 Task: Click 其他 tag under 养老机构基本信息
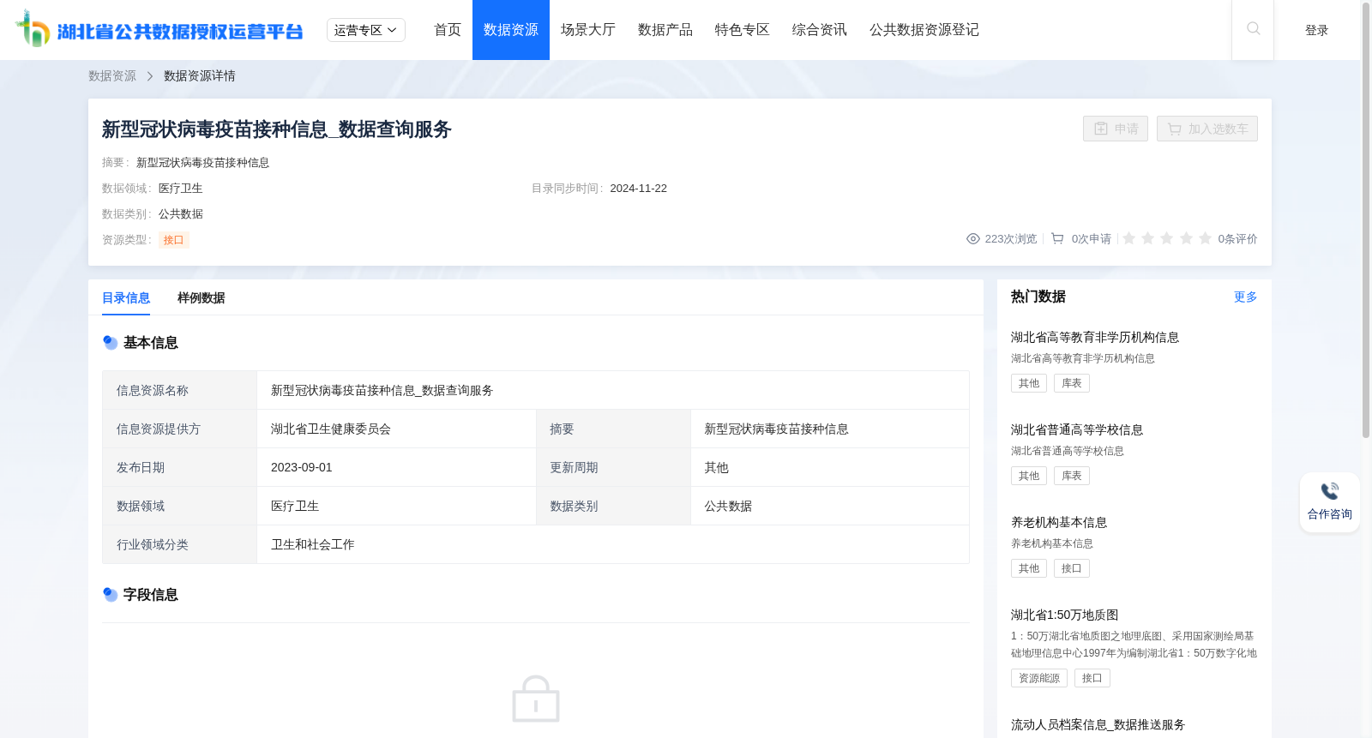(x=1029, y=568)
